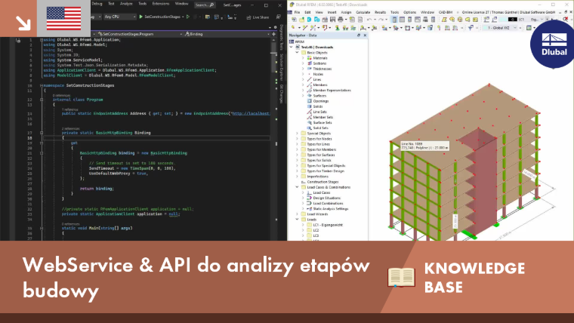This screenshot has width=574, height=323.
Task: Open the Insert menu in RFEM
Action: pos(332,12)
